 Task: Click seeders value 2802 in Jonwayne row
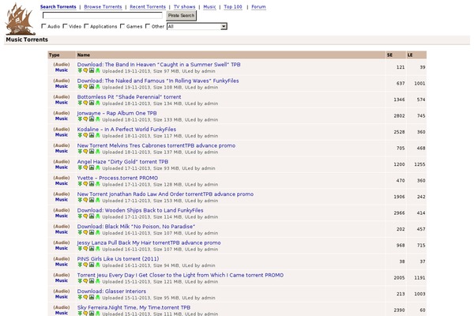[x=399, y=116]
